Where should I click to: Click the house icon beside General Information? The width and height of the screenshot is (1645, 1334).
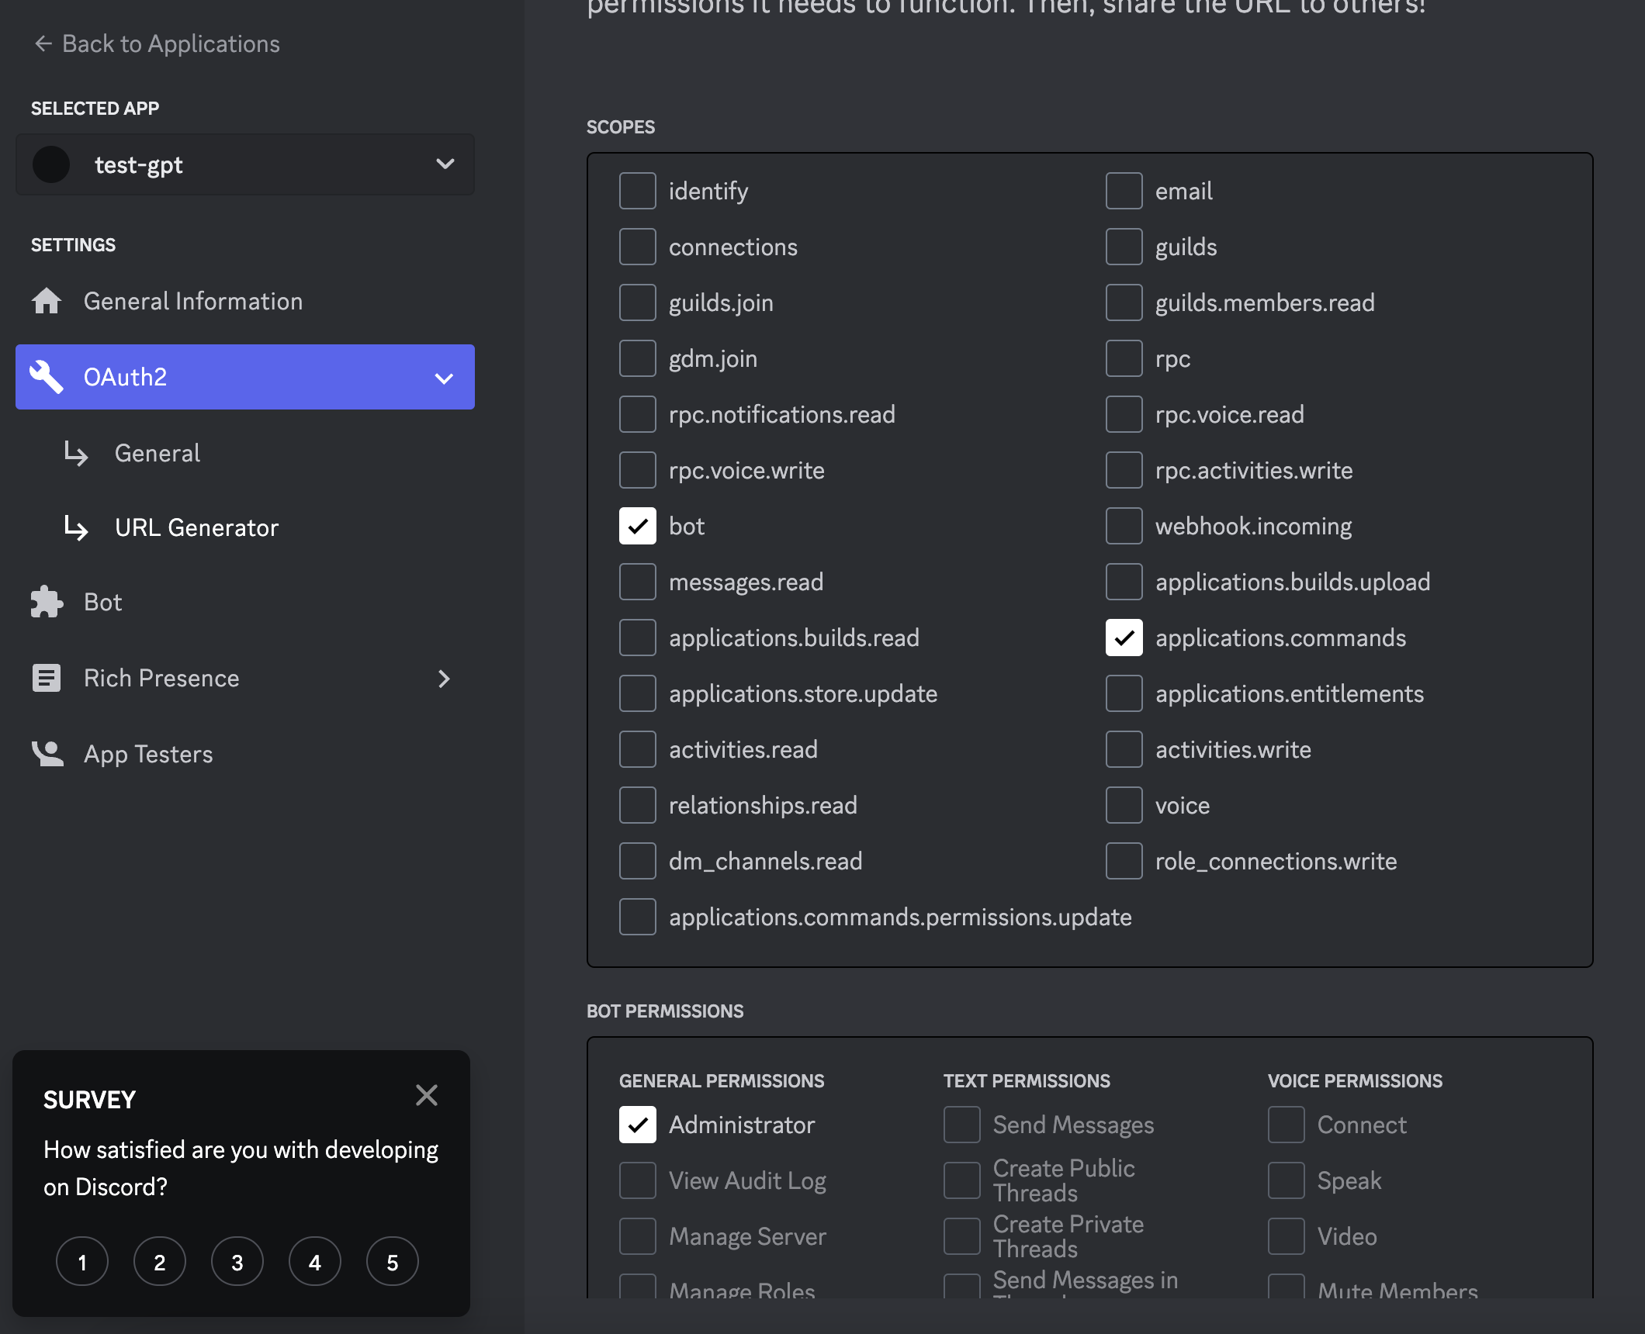coord(47,301)
